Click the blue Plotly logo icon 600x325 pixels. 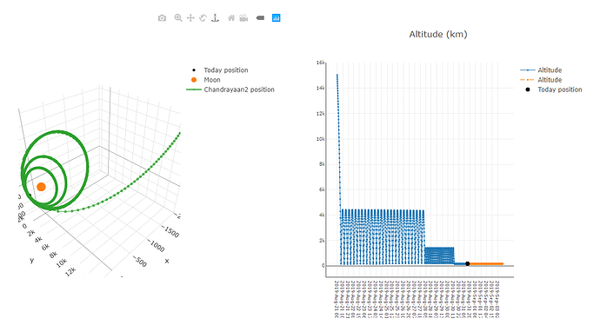click(277, 18)
